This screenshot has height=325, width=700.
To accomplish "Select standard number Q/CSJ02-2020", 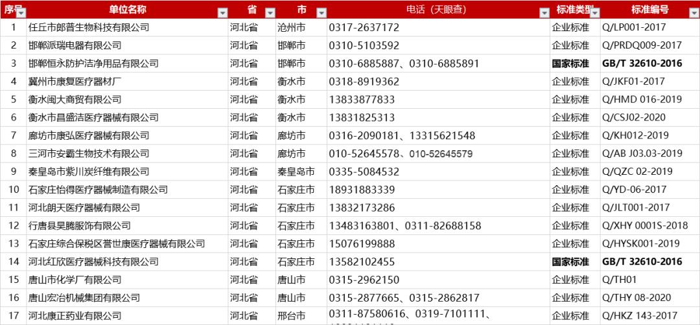I will (650, 118).
